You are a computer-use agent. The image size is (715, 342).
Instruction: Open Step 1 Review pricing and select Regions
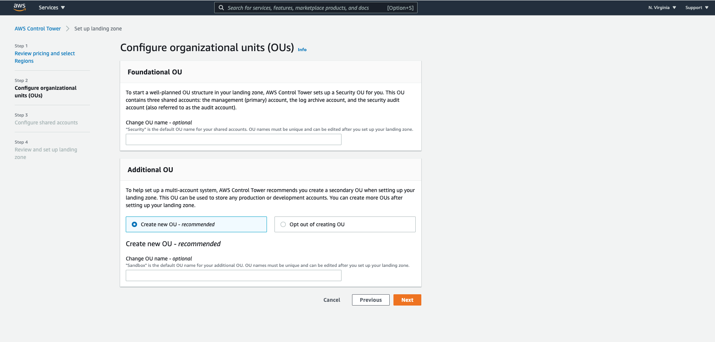[45, 57]
